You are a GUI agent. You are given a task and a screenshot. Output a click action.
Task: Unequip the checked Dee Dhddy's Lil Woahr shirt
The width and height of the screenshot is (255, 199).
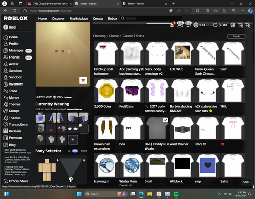coord(157,128)
